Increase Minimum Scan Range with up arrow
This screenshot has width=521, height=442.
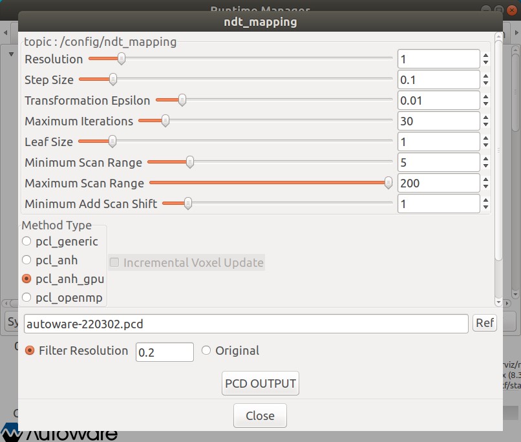[x=486, y=159]
